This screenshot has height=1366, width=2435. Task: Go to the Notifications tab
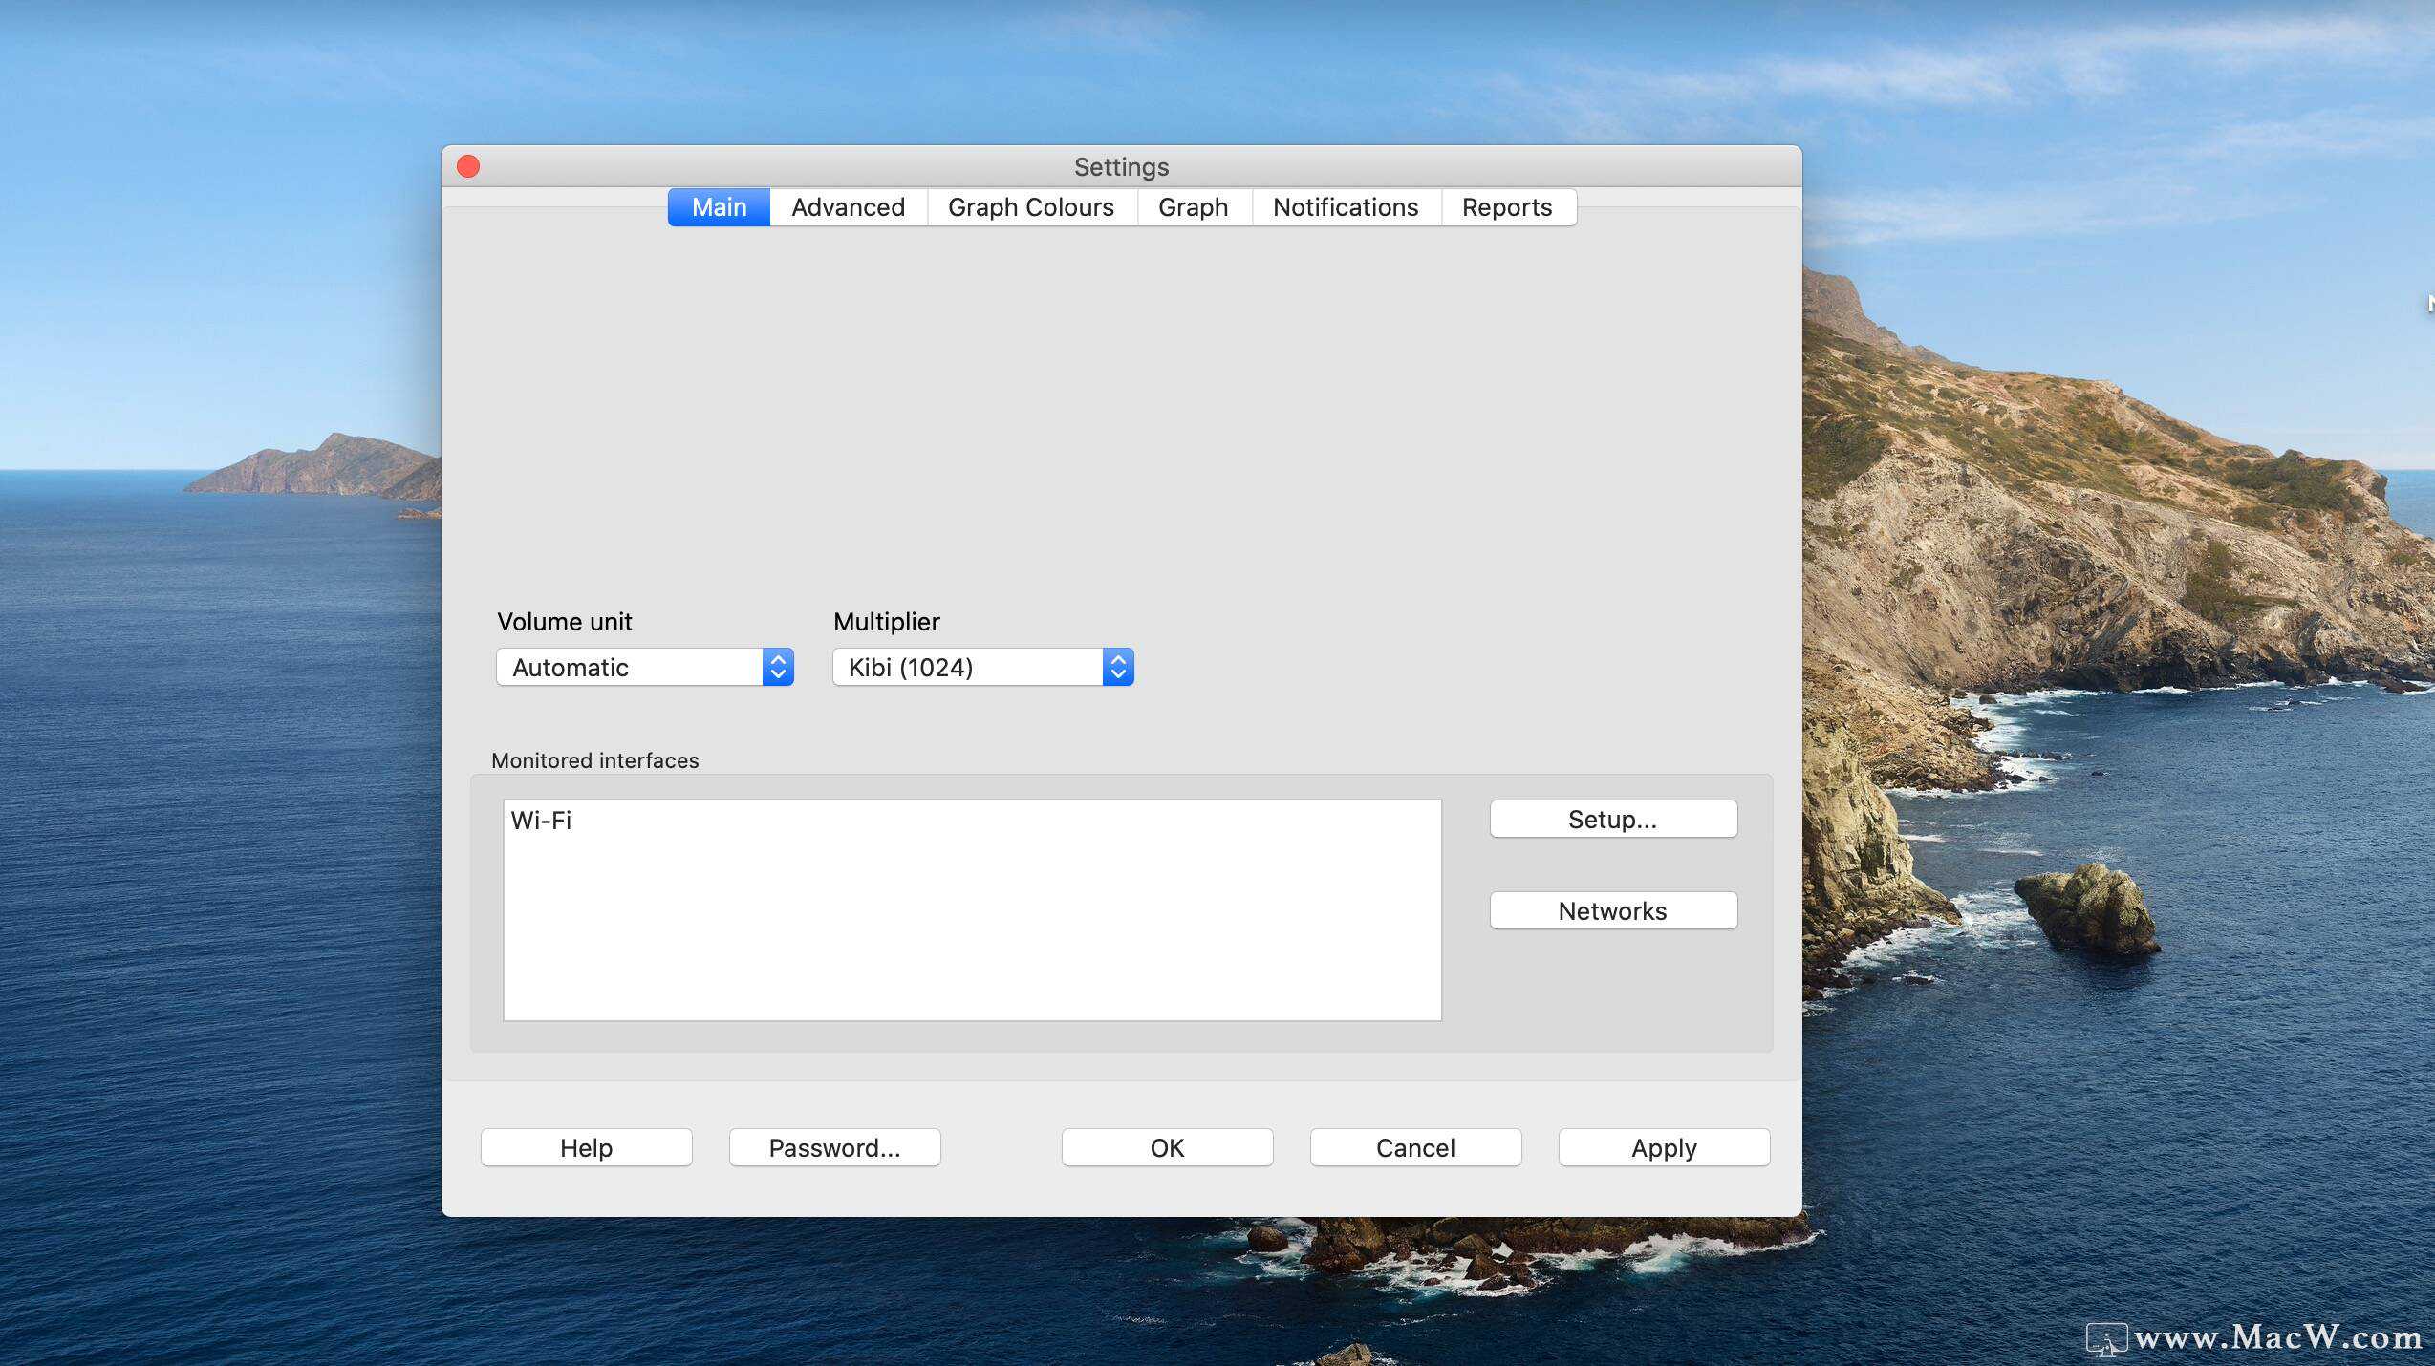(x=1345, y=207)
